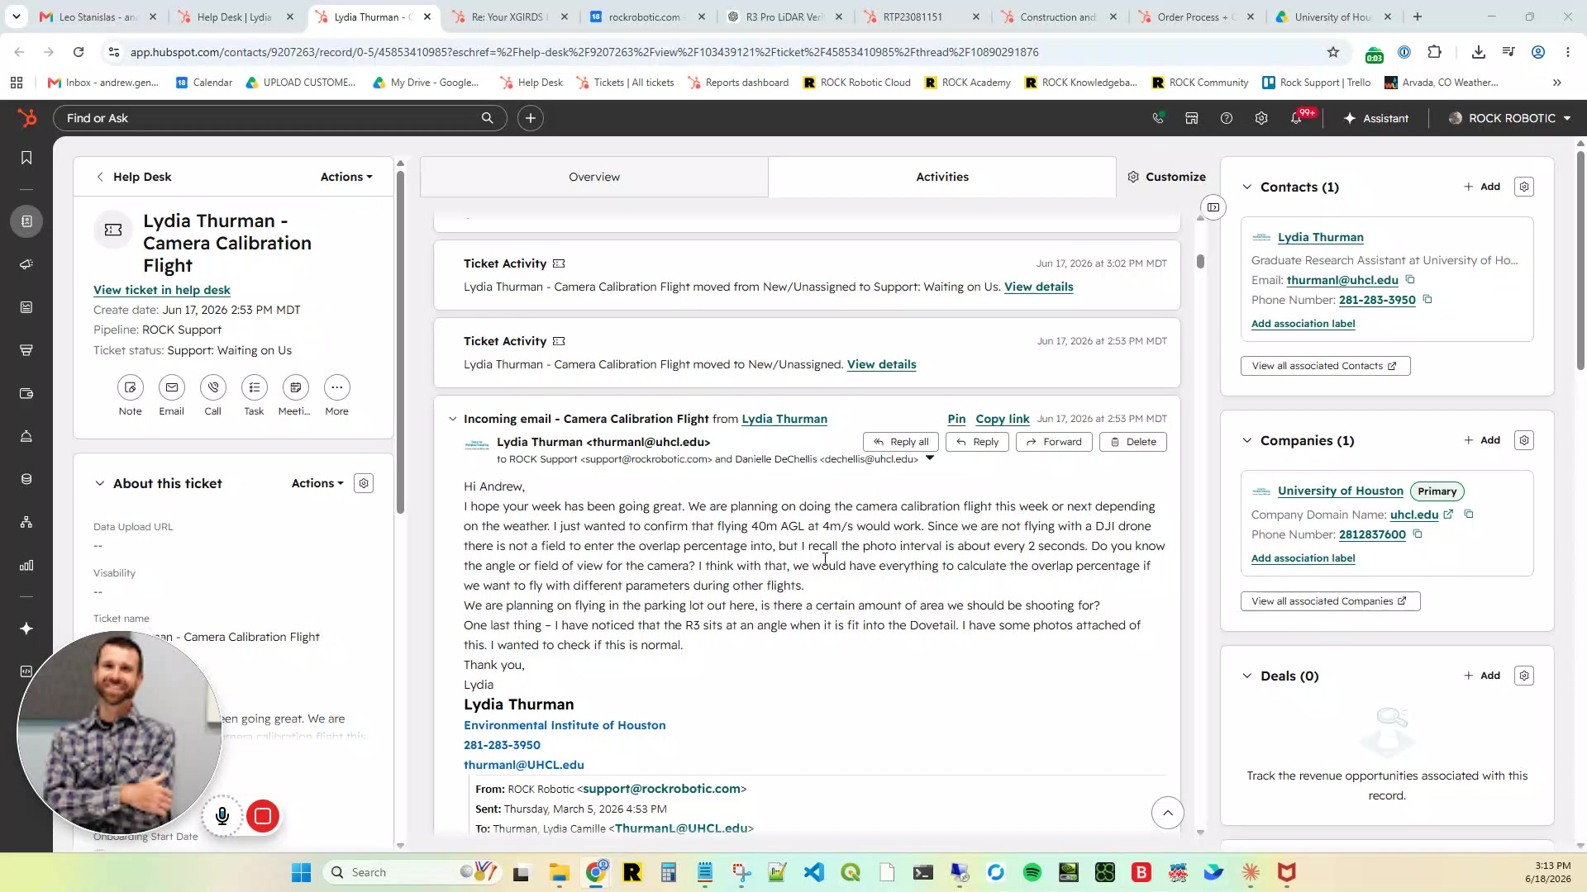This screenshot has height=892, width=1587.
Task: Switch to Help Desk | Lydia browser tab
Action: point(235,17)
